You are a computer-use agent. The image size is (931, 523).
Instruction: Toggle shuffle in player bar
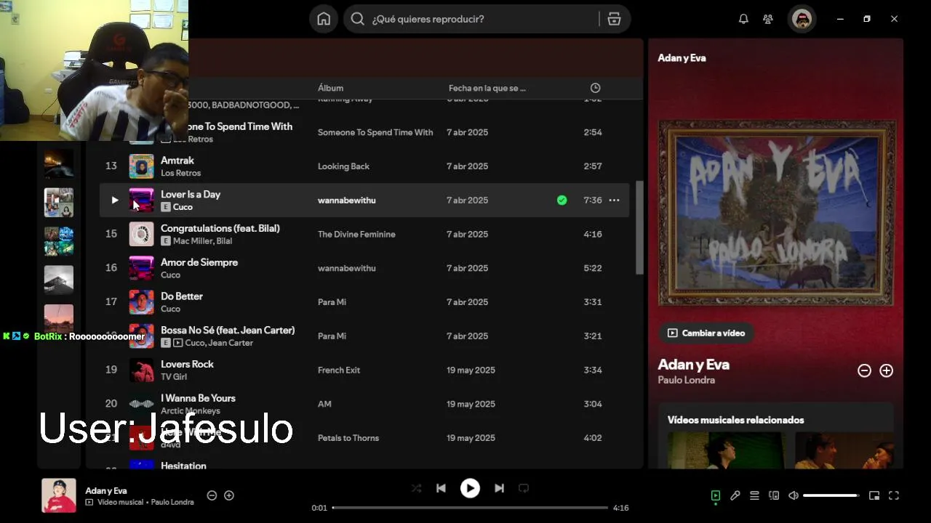click(416, 488)
